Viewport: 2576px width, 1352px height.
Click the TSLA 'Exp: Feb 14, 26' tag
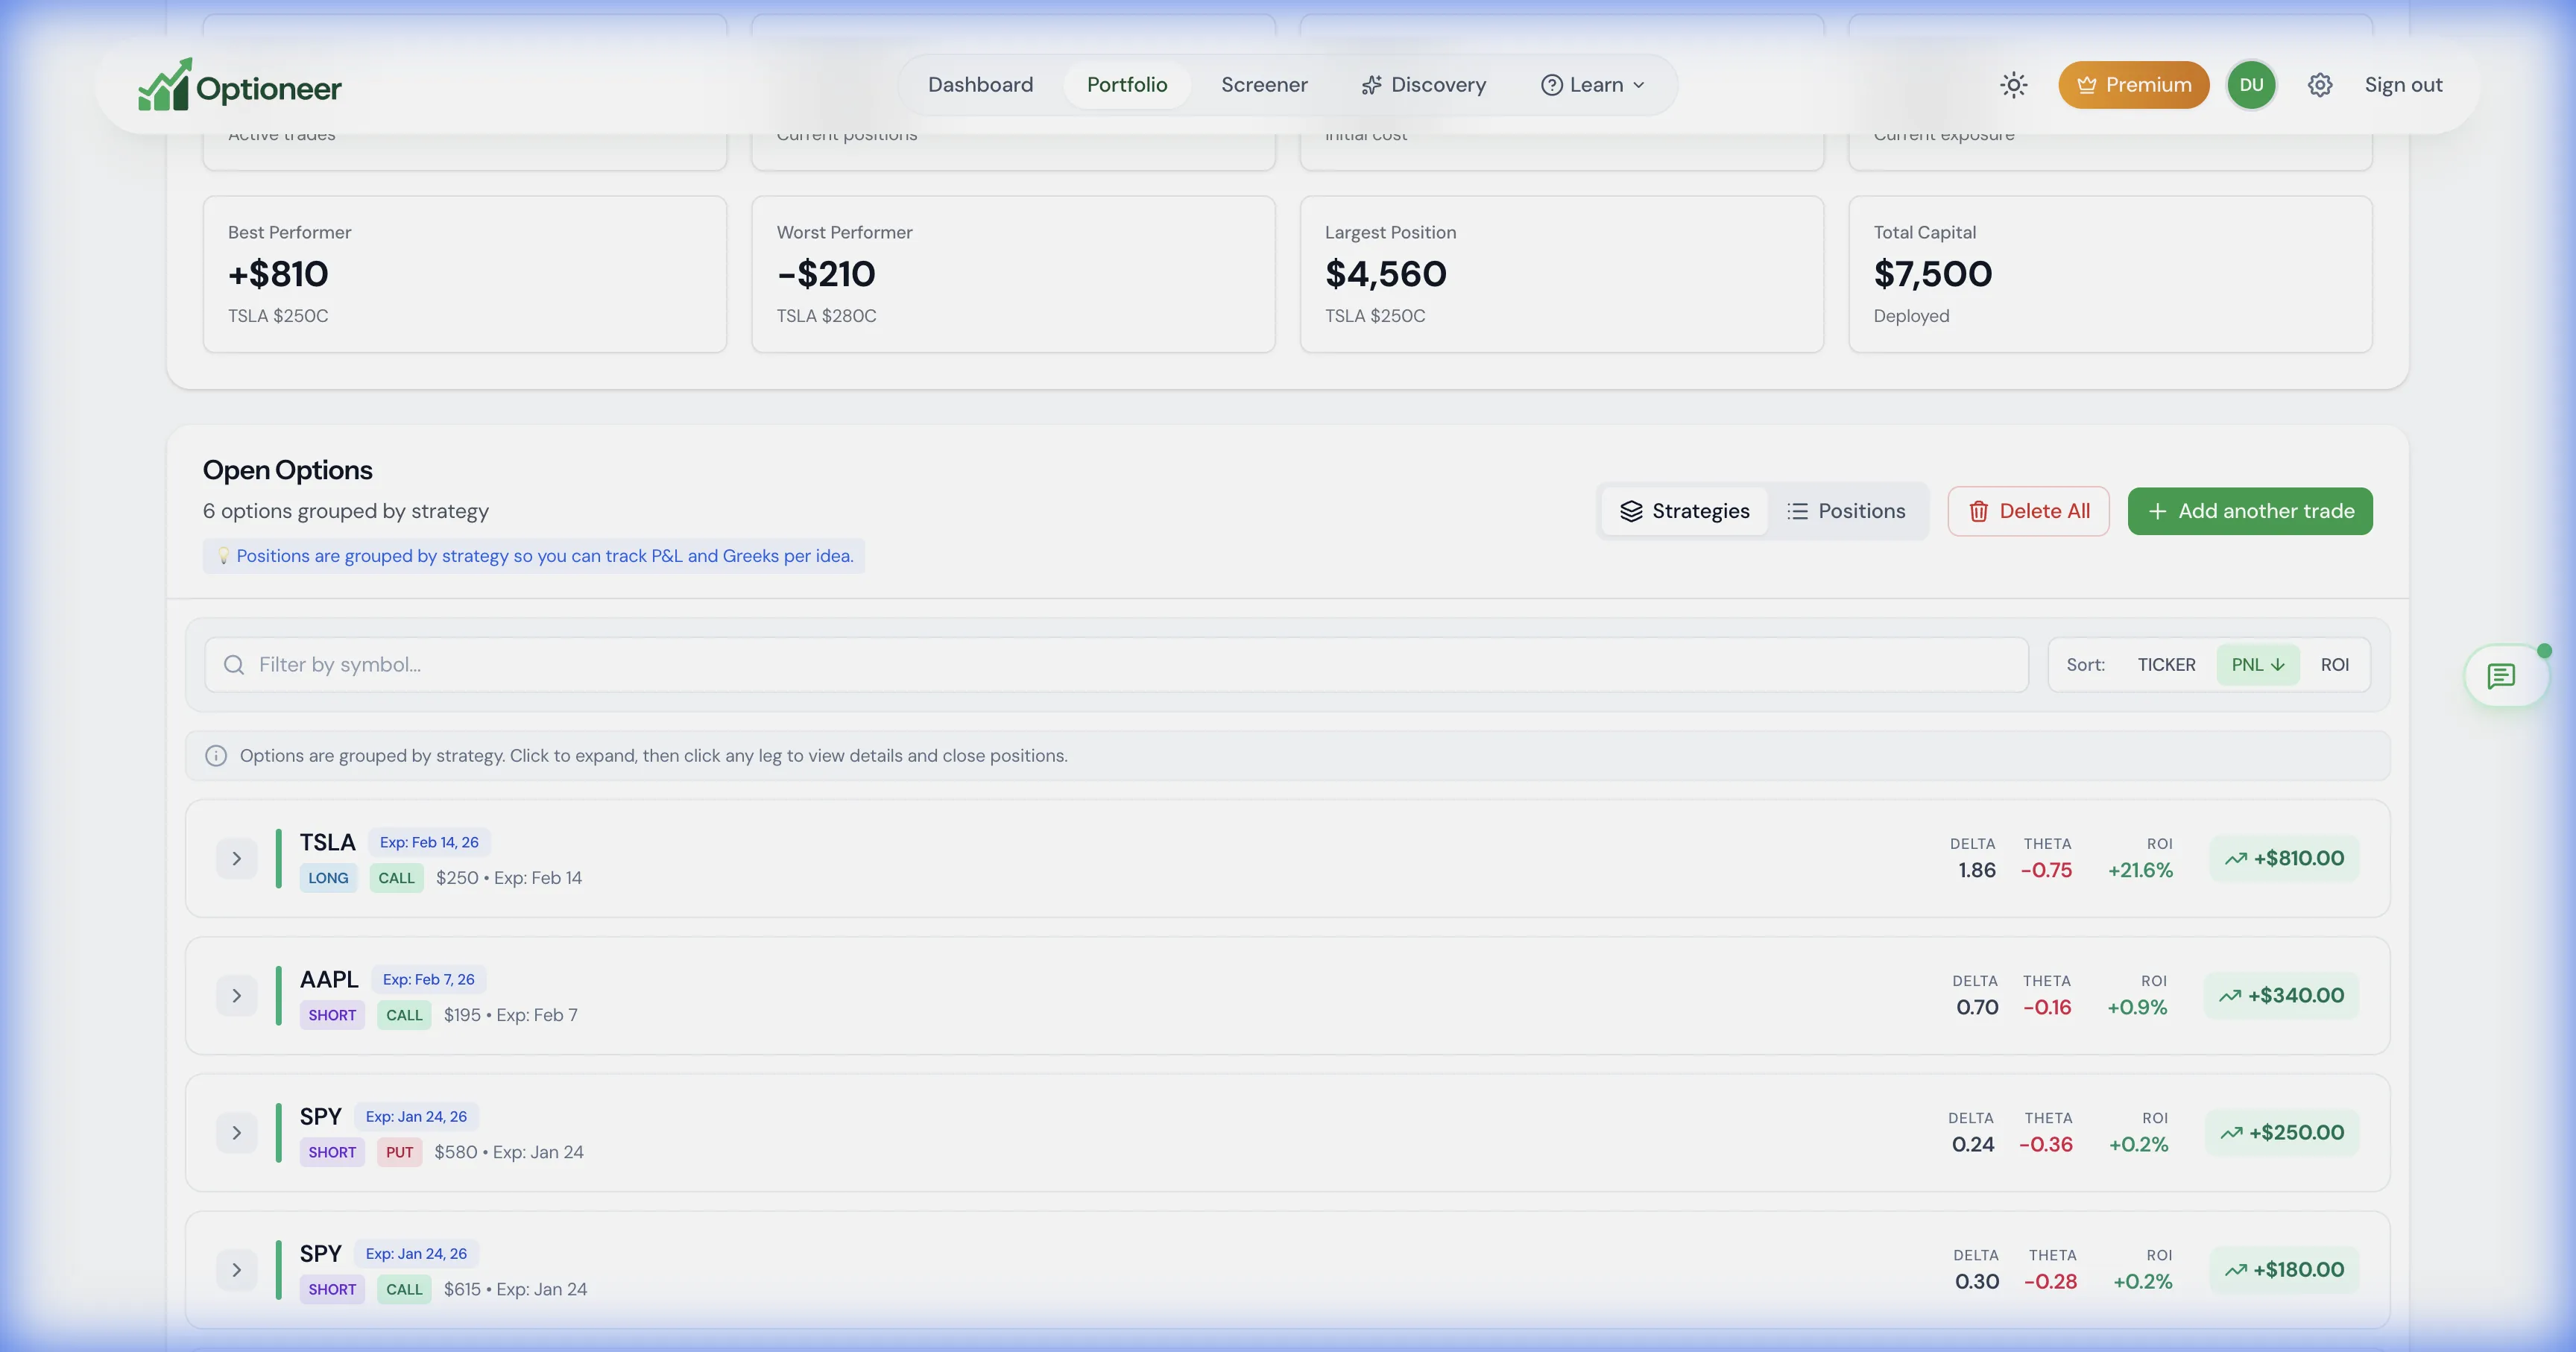429,843
